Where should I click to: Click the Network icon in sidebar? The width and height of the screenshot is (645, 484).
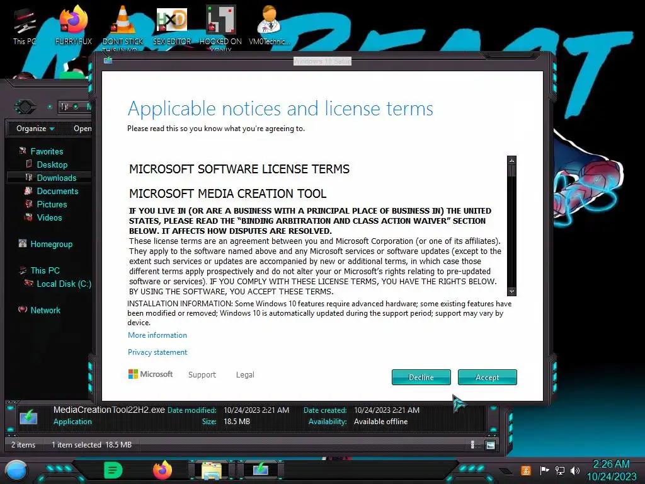pos(23,309)
